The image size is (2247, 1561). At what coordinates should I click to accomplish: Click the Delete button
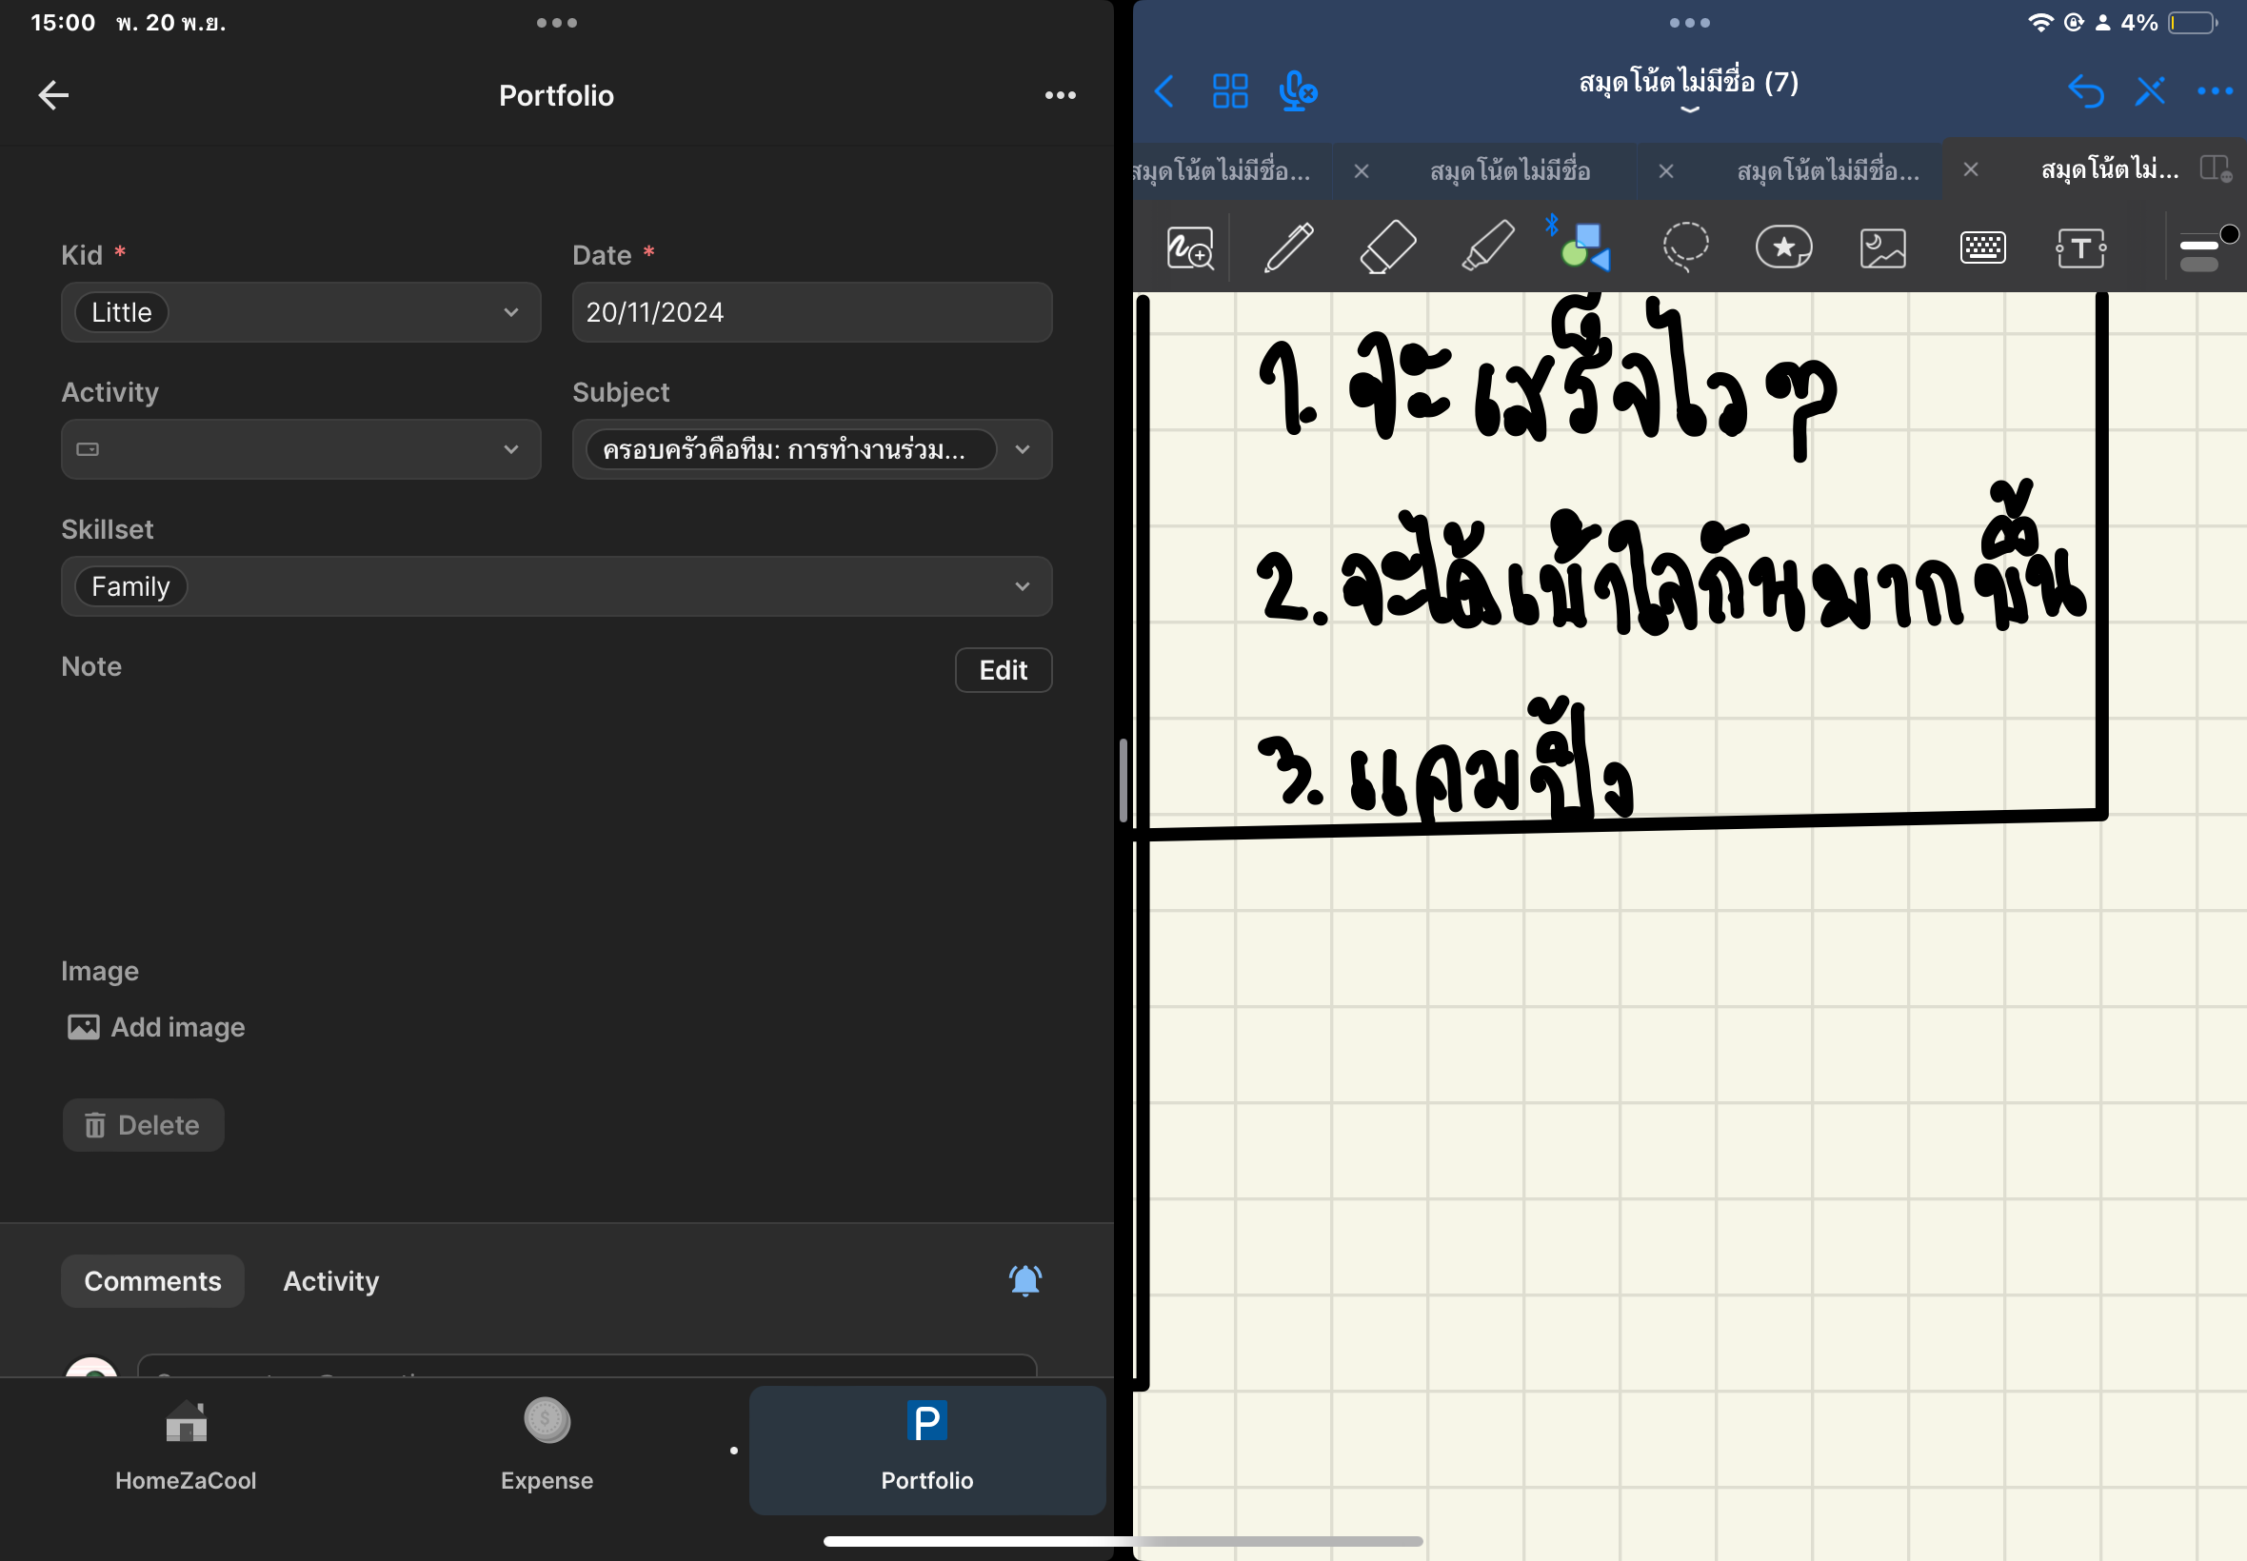pos(144,1125)
